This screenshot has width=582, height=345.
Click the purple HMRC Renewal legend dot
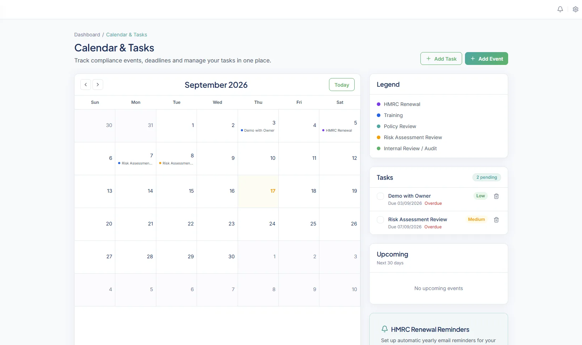click(379, 104)
